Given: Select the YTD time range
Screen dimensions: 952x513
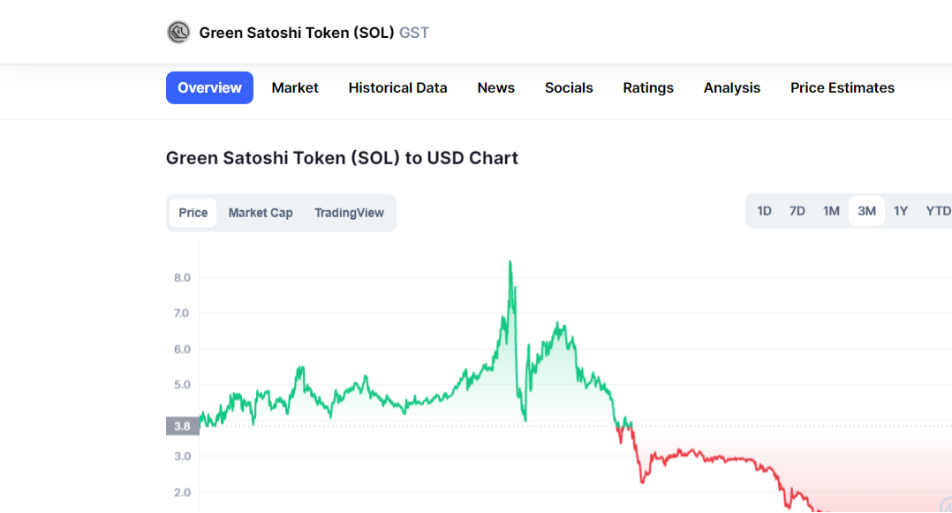Looking at the screenshot, I should point(938,211).
